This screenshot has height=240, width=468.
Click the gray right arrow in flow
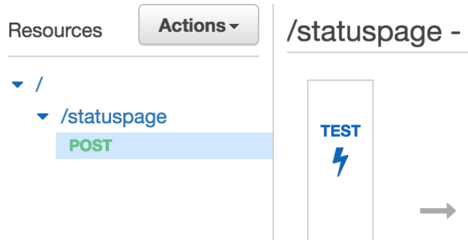tap(438, 211)
